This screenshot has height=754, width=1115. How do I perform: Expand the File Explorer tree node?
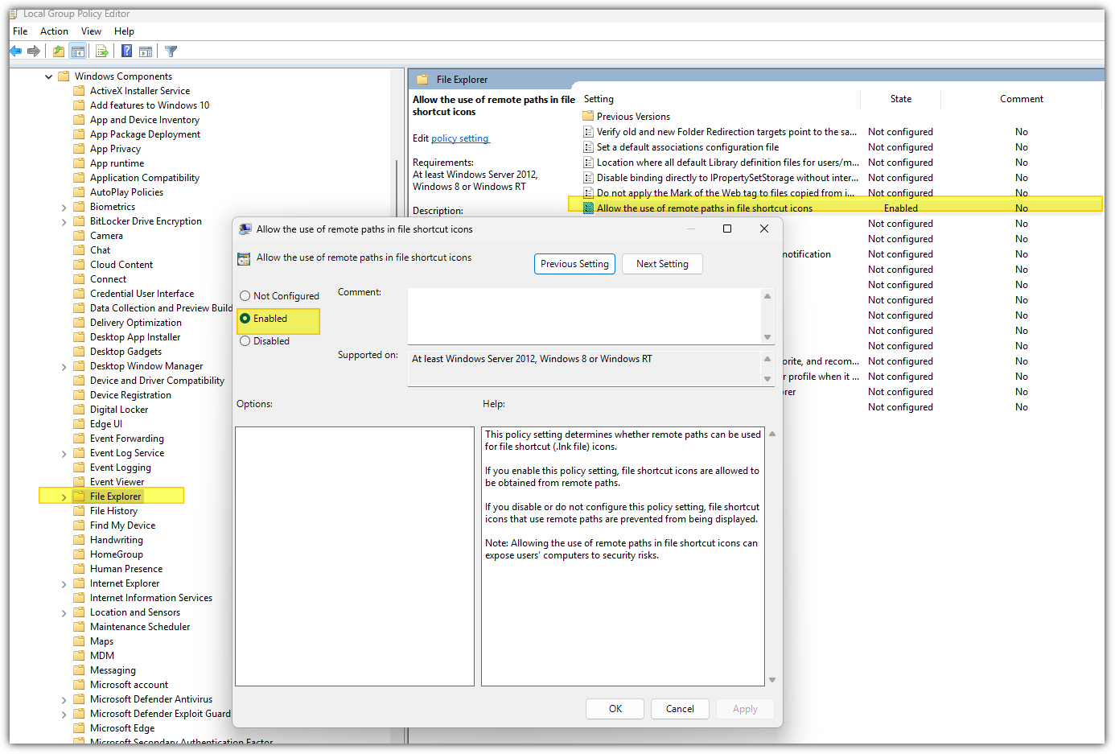point(64,497)
